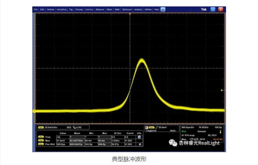Screen dimensions: 258x165
Task: Click the 600.94401p mean cell
Action: coord(77,144)
